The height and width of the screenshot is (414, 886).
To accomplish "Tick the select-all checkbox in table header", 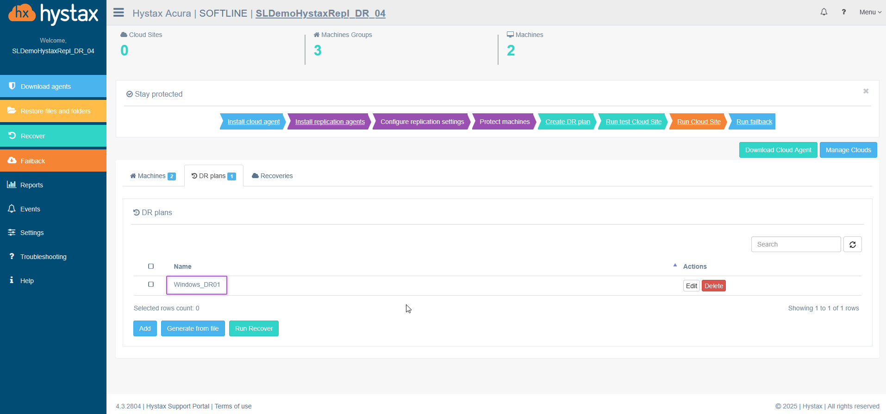I will coord(151,266).
